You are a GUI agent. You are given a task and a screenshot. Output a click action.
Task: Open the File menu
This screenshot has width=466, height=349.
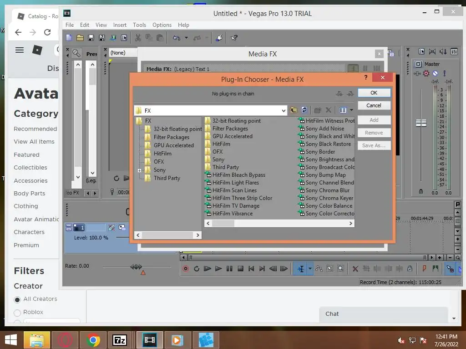70,25
